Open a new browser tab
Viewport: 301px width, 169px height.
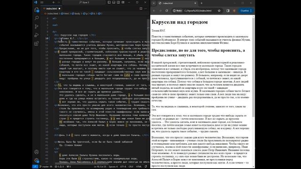click(x=201, y=3)
